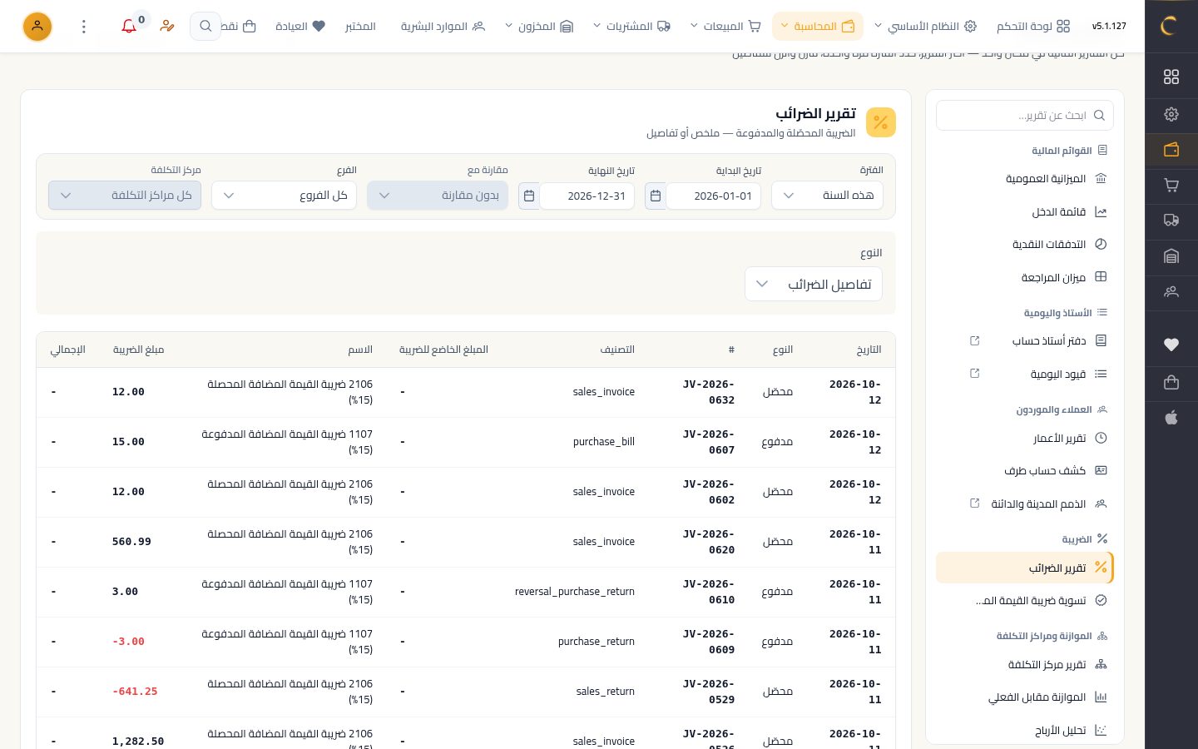The image size is (1198, 749).
Task: Open the المشتريات purchases menu
Action: (632, 27)
